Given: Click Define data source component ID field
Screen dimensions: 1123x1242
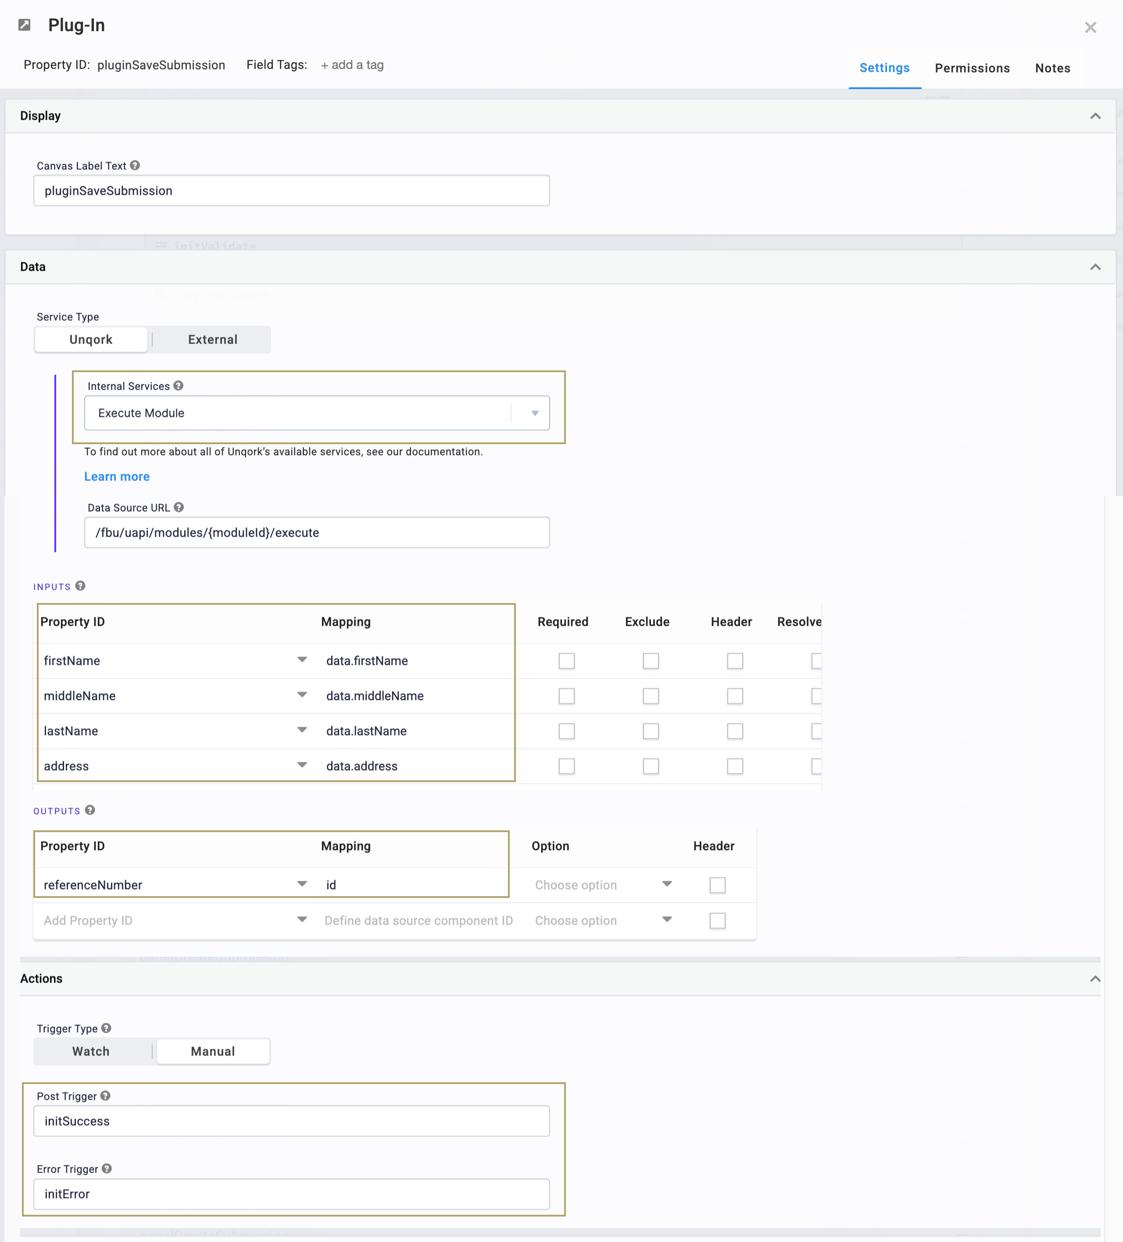Looking at the screenshot, I should click(x=418, y=920).
